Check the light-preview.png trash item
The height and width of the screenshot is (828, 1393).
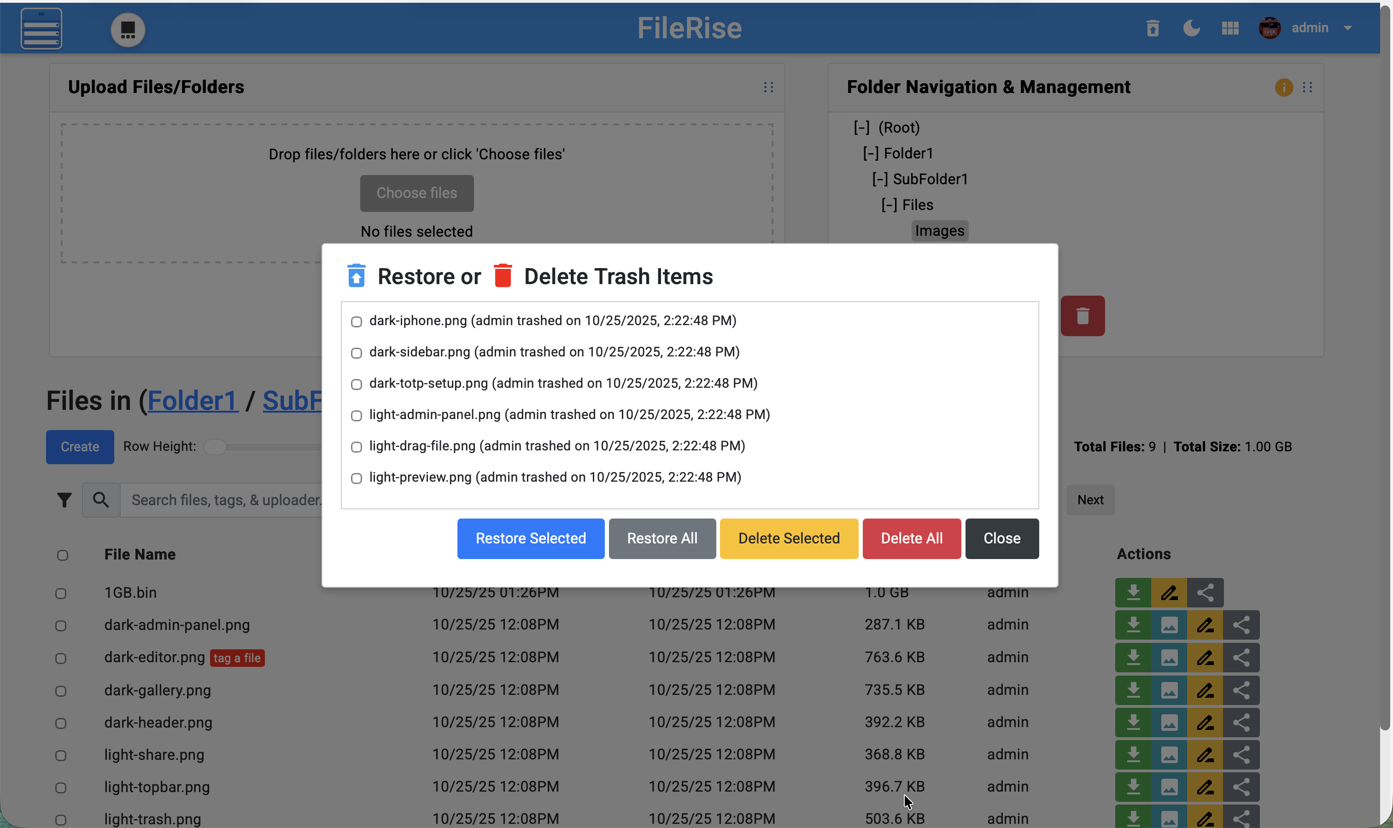click(x=356, y=478)
